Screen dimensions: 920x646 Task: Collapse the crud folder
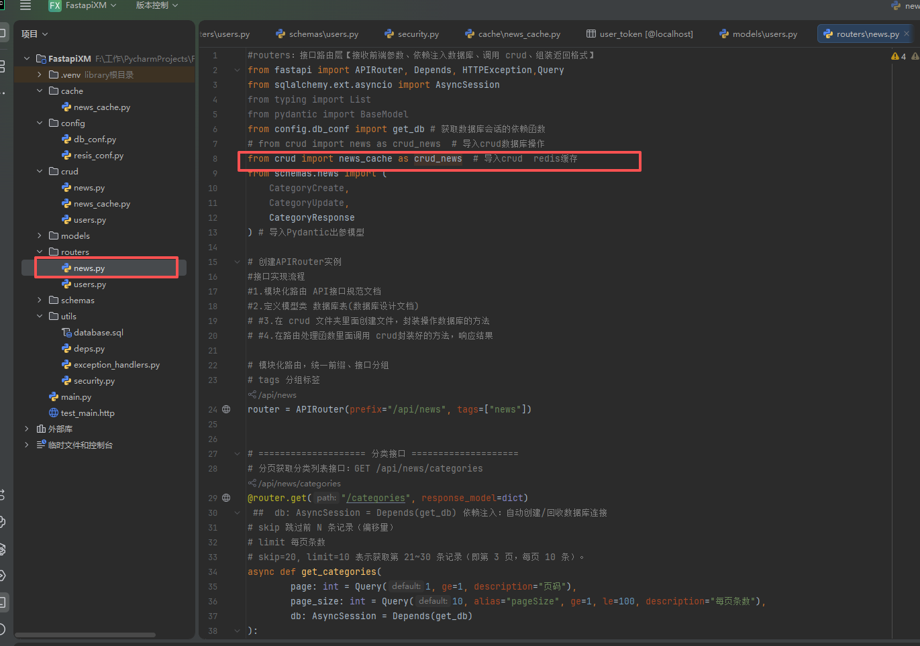point(40,172)
